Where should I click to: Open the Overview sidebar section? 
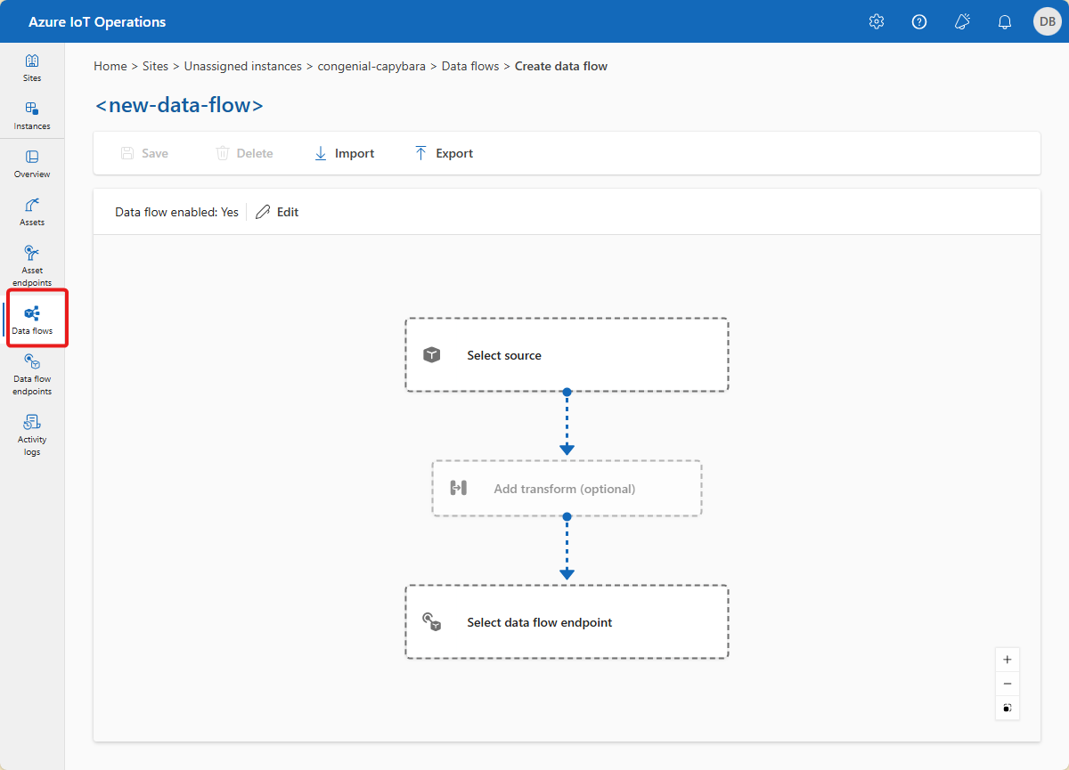32,164
